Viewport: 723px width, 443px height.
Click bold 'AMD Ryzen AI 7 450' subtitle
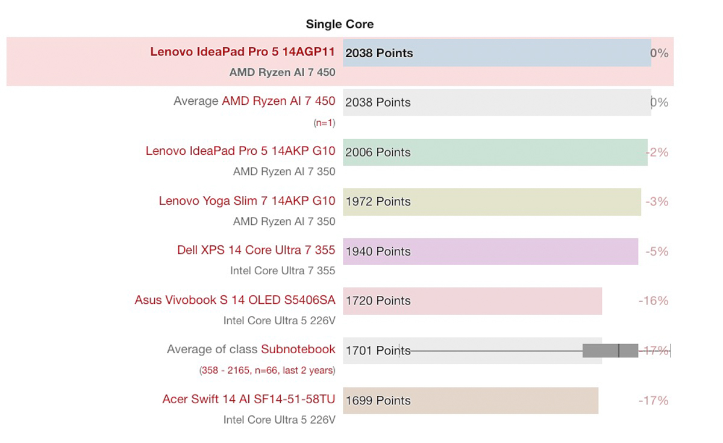(x=282, y=72)
